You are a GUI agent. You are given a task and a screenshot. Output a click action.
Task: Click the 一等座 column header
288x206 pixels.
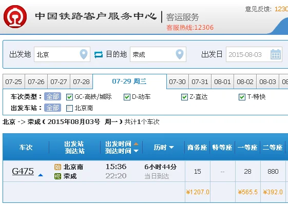point(247,148)
